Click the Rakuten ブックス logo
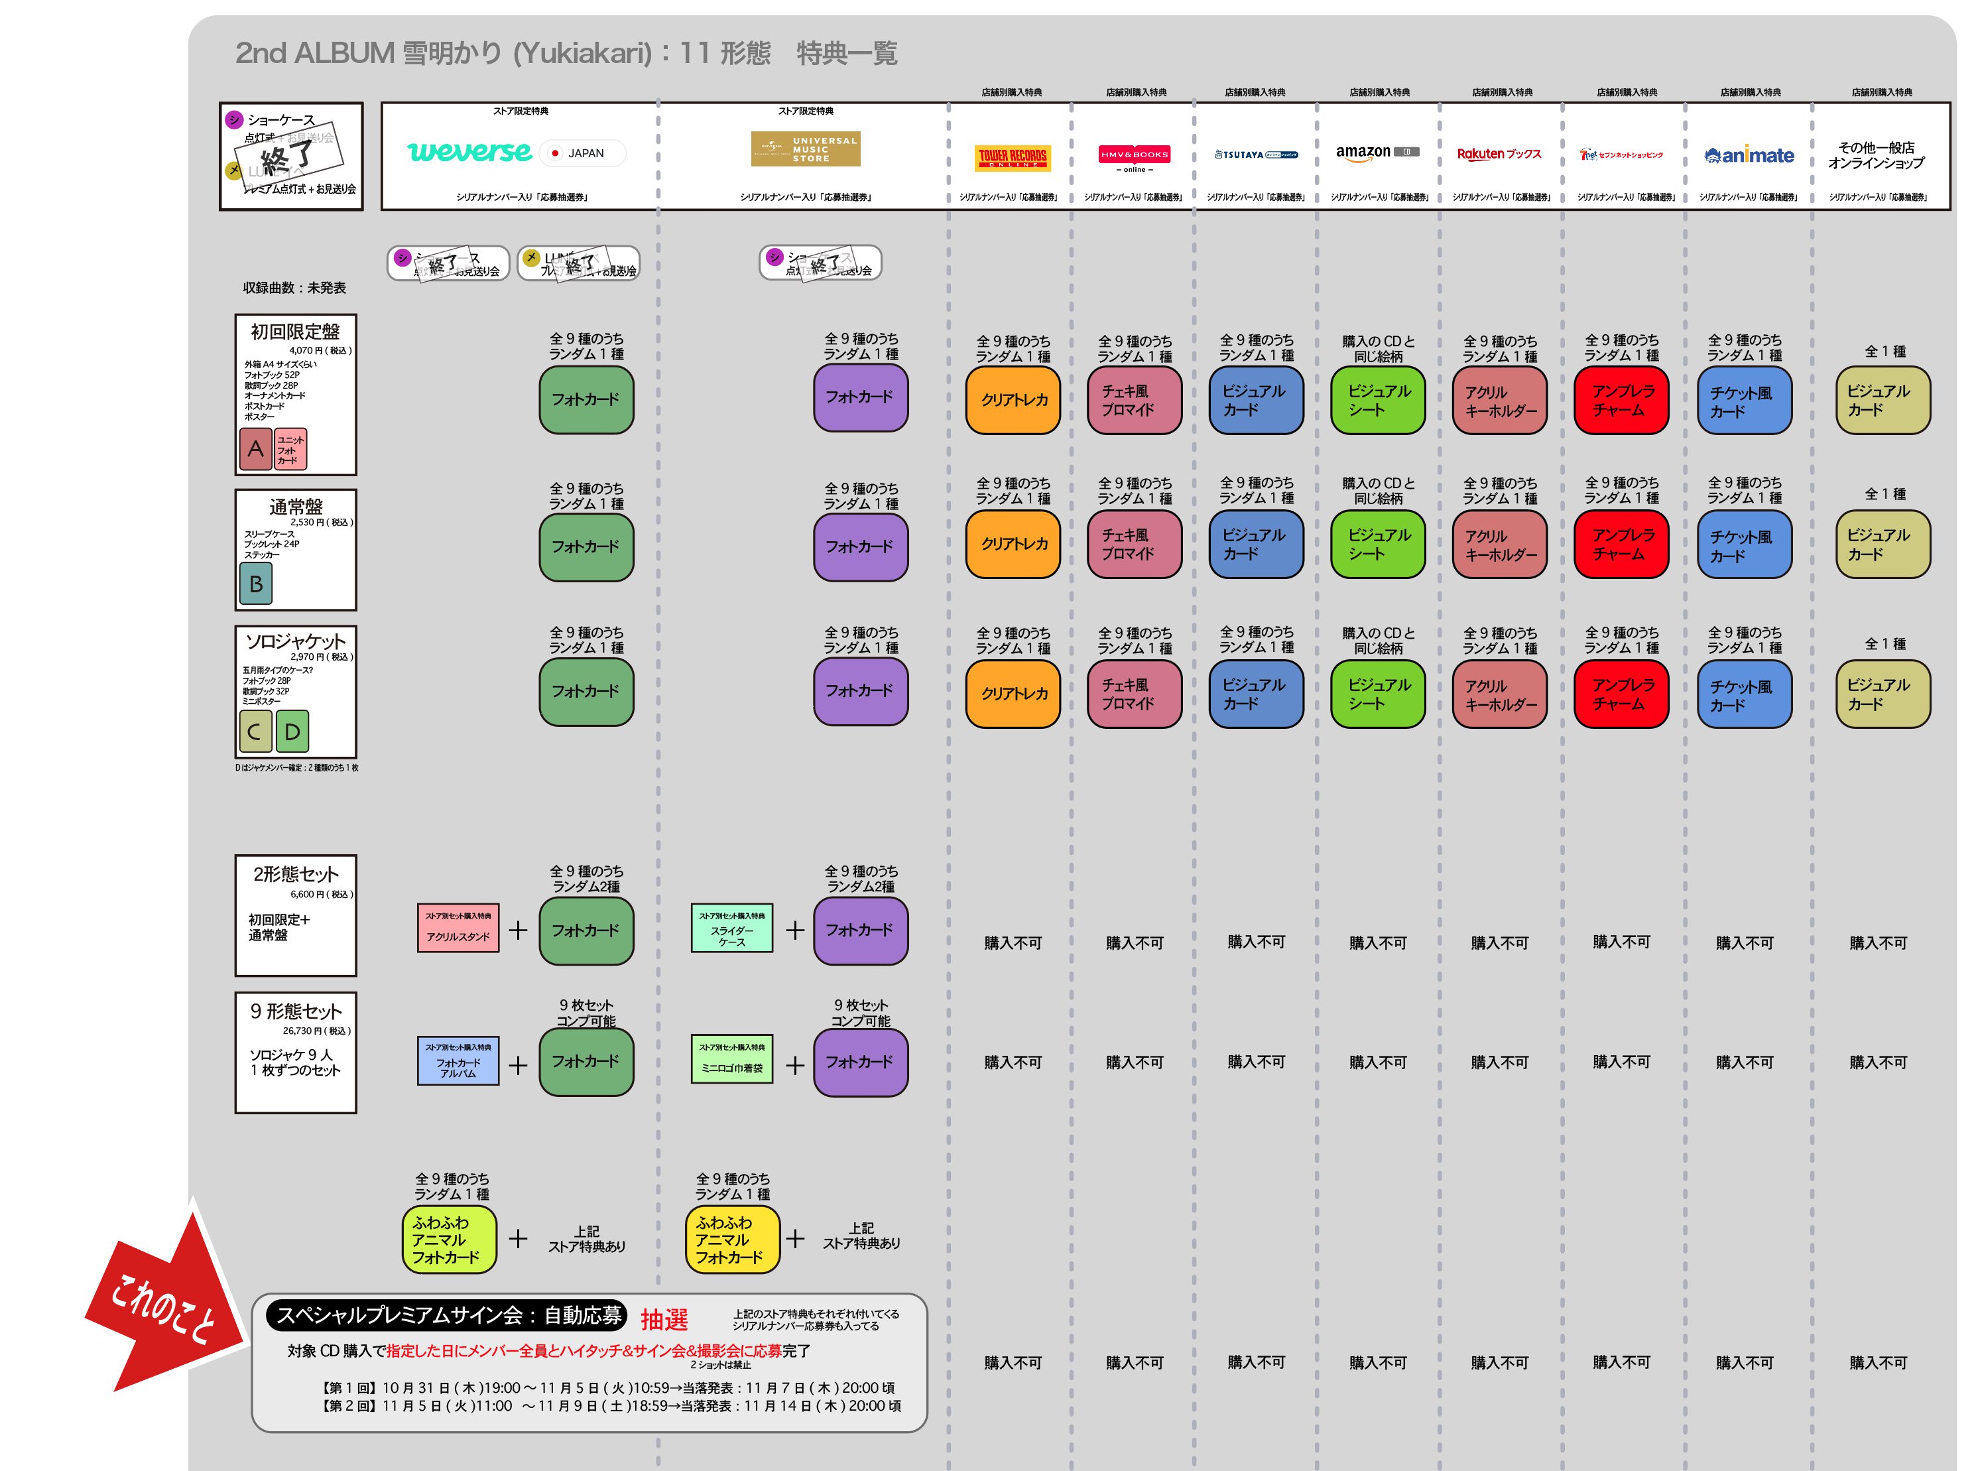The image size is (1976, 1471). pyautogui.click(x=1499, y=154)
